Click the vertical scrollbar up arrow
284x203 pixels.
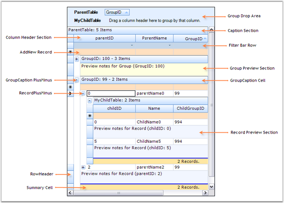pos(211,29)
